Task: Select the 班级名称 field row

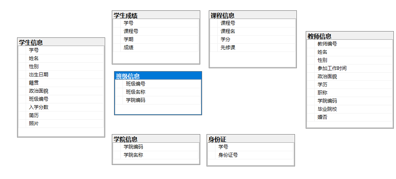Action: click(x=158, y=92)
